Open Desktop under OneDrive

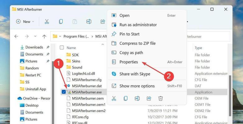pyautogui.click(x=29, y=105)
